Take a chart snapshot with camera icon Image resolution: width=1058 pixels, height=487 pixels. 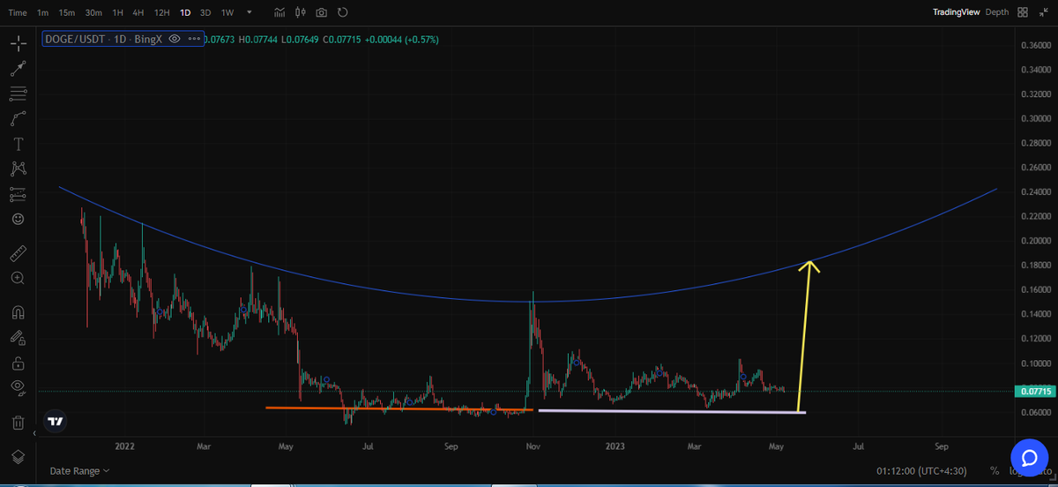(x=322, y=12)
